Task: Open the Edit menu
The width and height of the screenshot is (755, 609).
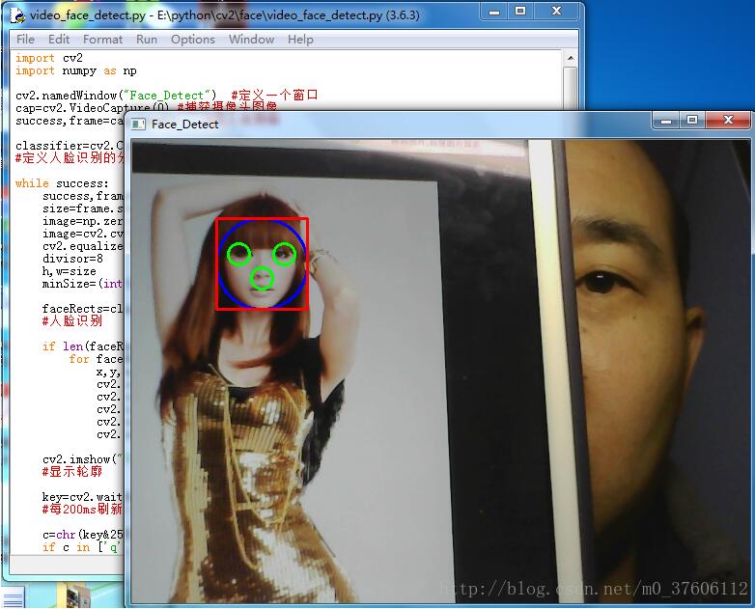Action: [x=59, y=40]
